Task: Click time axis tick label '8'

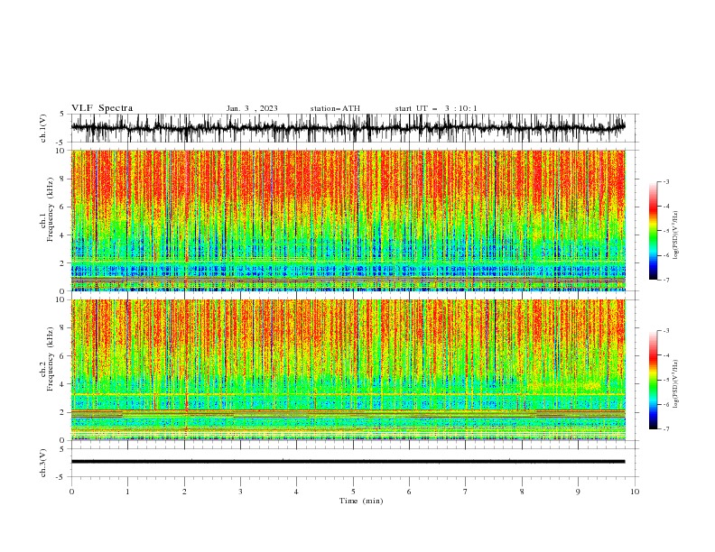Action: (522, 492)
